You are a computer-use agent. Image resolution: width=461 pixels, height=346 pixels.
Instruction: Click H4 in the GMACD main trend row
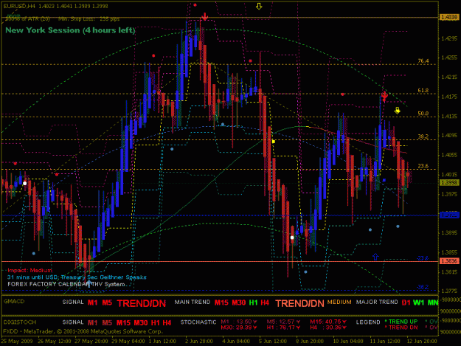(x=265, y=302)
